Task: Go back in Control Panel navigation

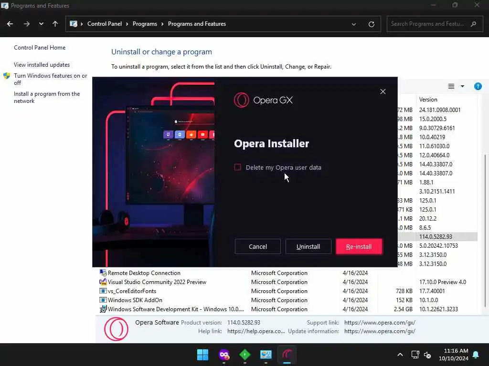Action: click(10, 24)
